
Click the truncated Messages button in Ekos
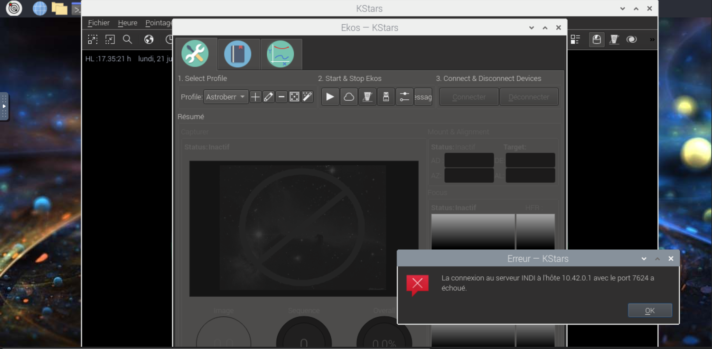point(423,97)
